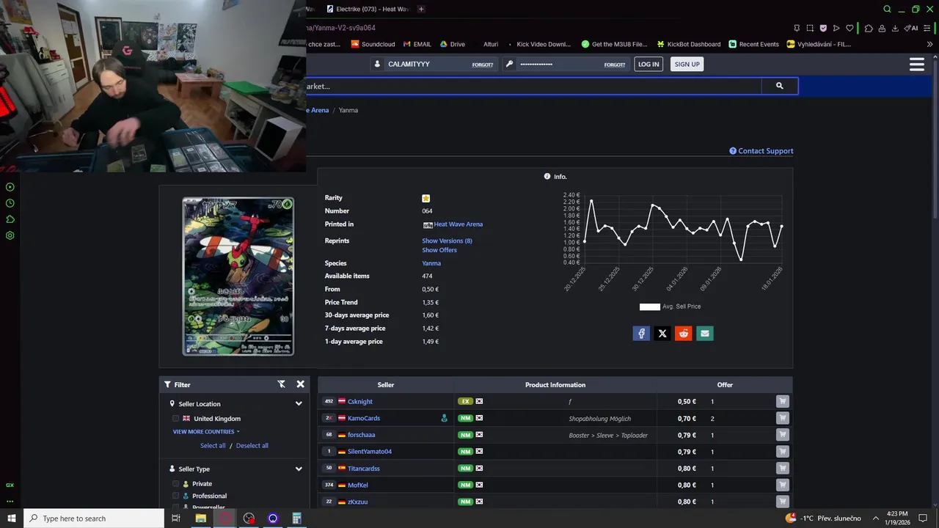Viewport: 939px width, 528px height.
Task: Click Select all countries link
Action: point(213,446)
